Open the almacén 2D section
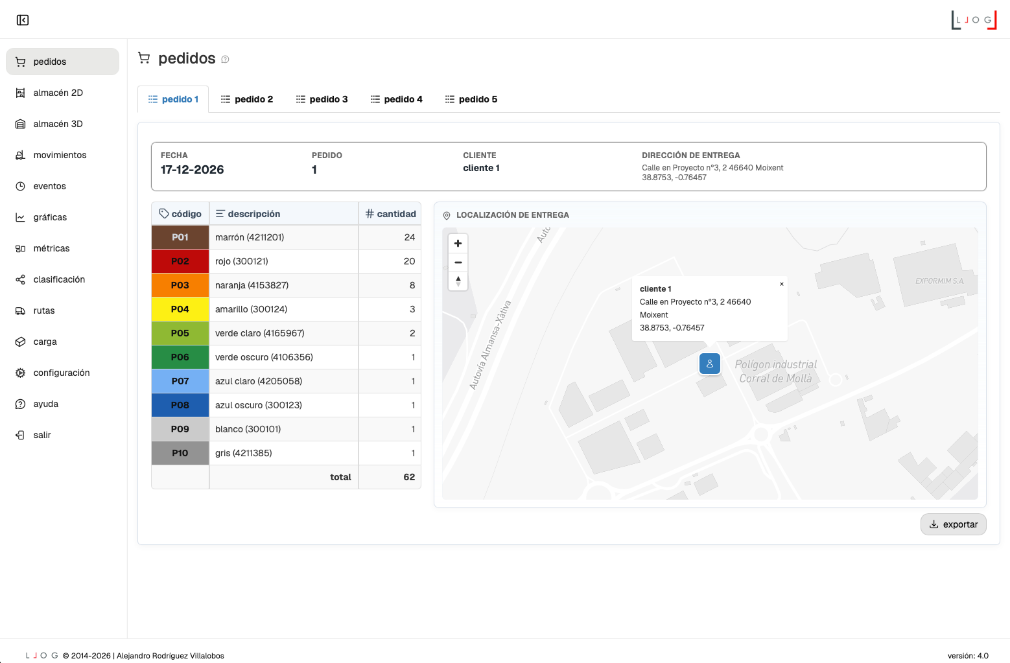 click(58, 93)
